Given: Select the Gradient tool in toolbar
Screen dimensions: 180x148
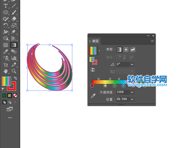Looking at the screenshot, I should point(14,45).
